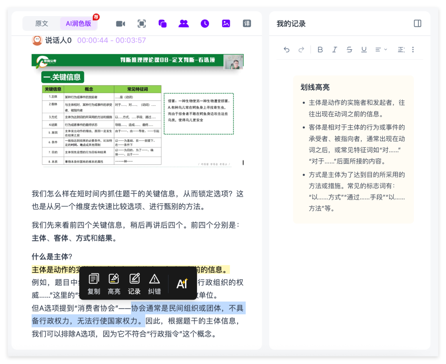Screen dimensions: 446x364
Task: Toggle italic formatting in notes
Action: coord(335,50)
